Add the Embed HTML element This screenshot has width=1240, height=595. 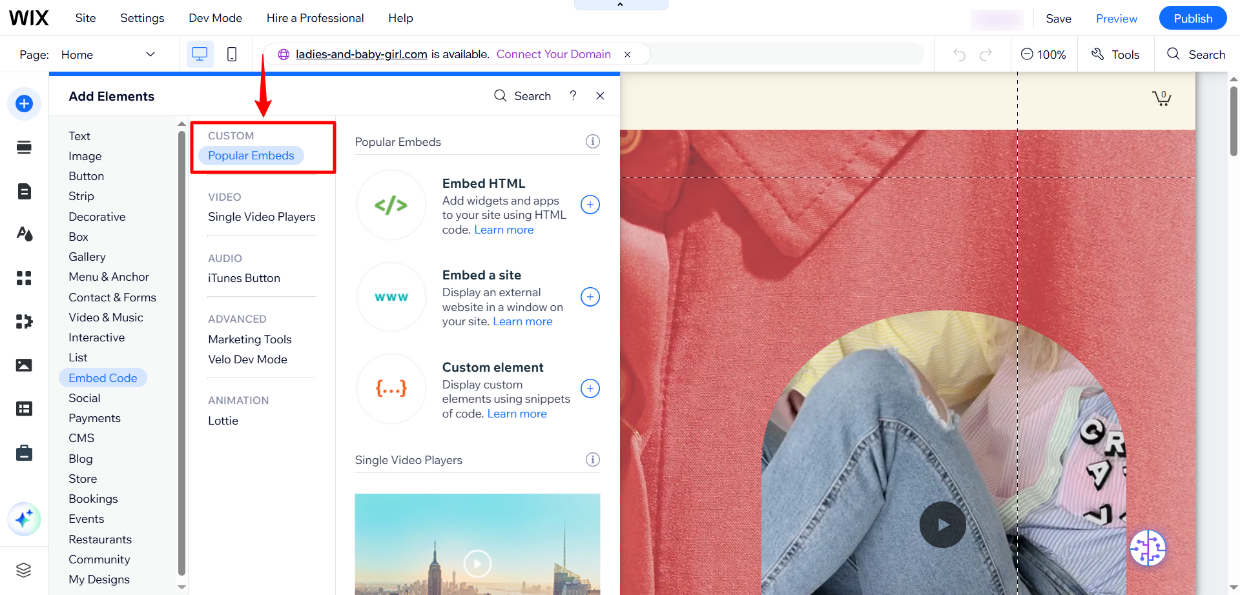pyautogui.click(x=590, y=205)
